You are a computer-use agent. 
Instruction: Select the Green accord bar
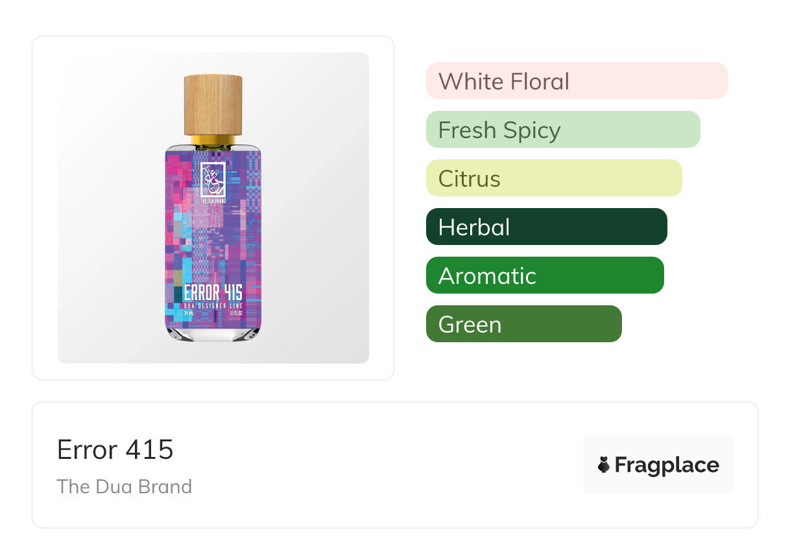(x=523, y=324)
